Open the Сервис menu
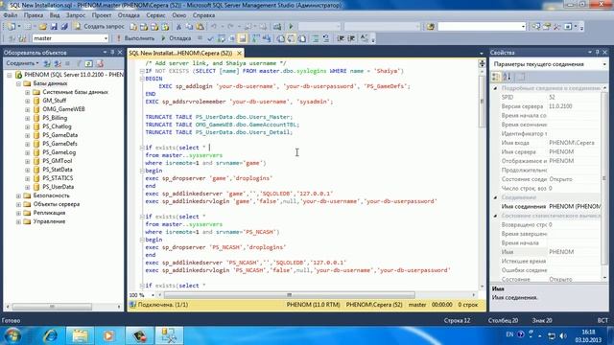614x345 pixels. pyautogui.click(x=155, y=15)
